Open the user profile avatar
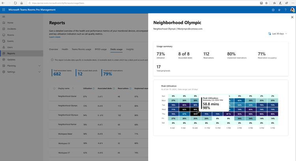 (x=292, y=10)
